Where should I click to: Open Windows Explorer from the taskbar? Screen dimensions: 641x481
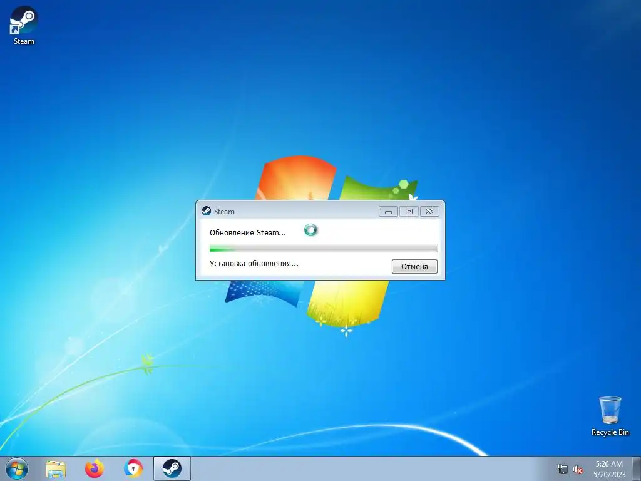click(56, 468)
